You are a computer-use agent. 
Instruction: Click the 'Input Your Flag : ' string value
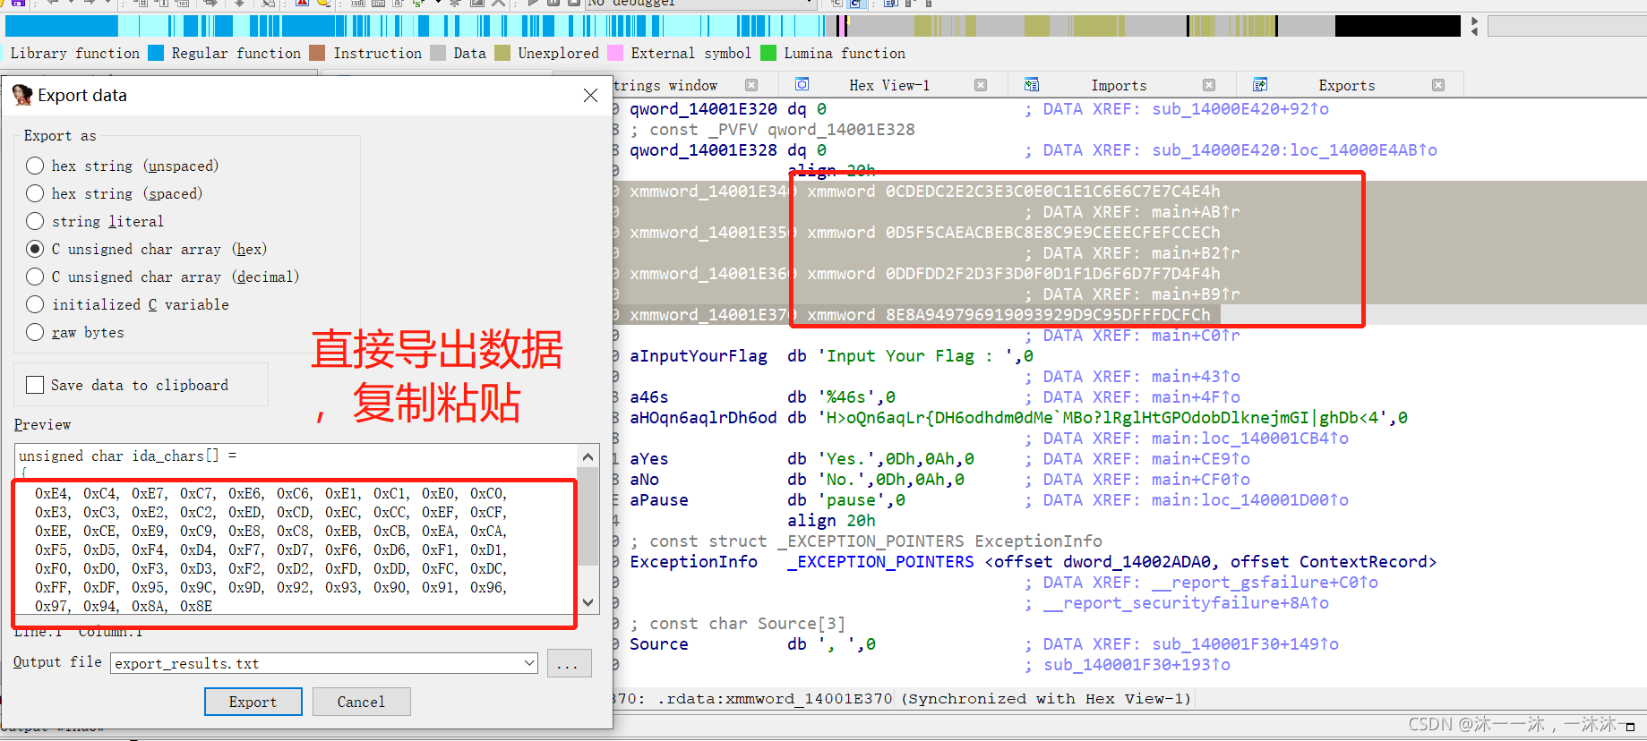(x=920, y=355)
